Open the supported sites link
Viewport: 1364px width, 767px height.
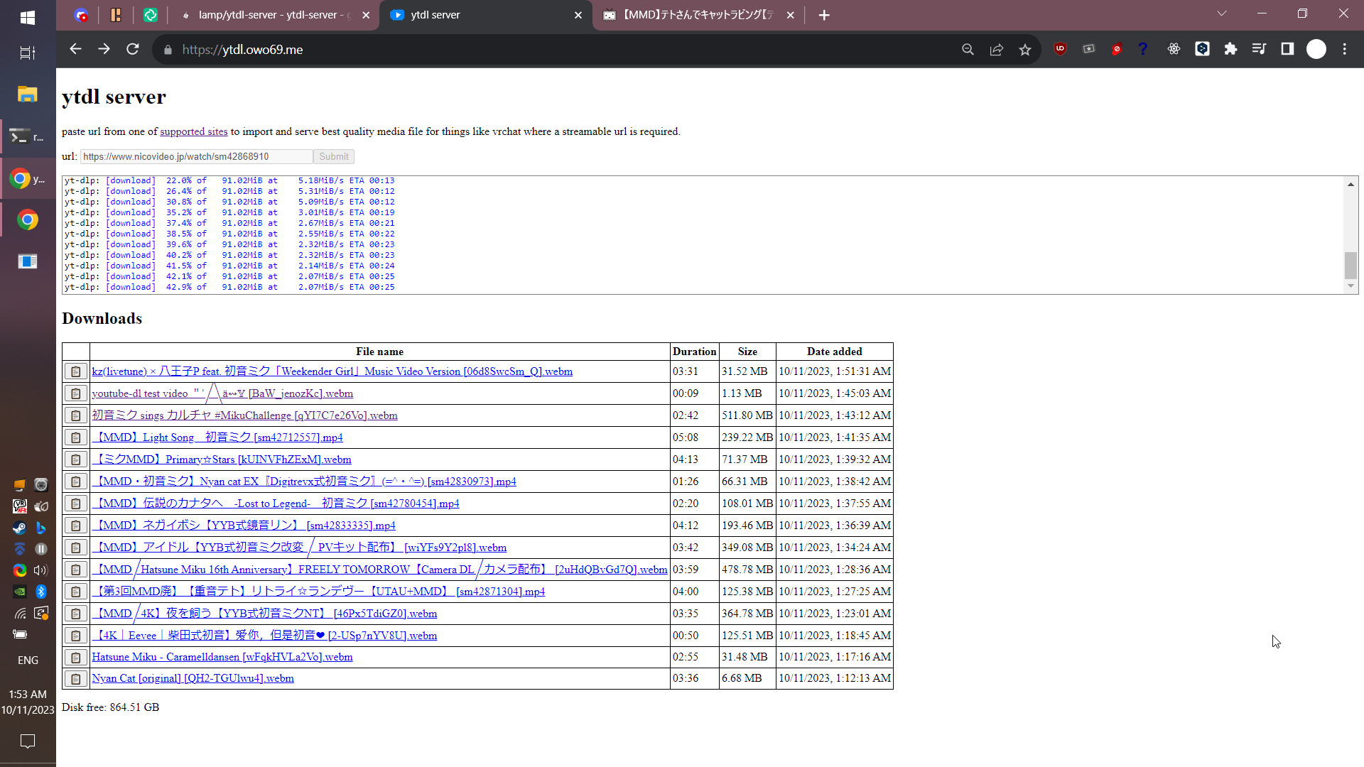(193, 131)
